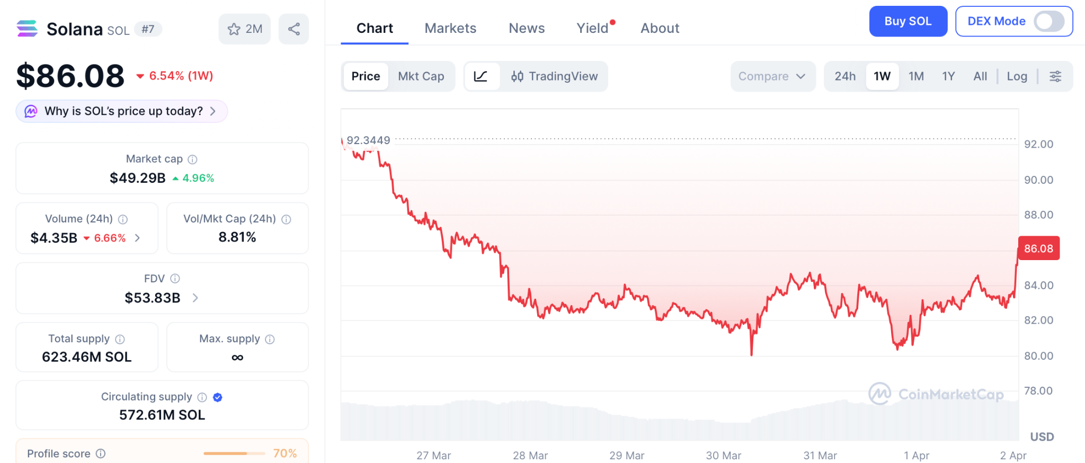
Task: Switch chart to Mkt Cap view
Action: (x=421, y=76)
